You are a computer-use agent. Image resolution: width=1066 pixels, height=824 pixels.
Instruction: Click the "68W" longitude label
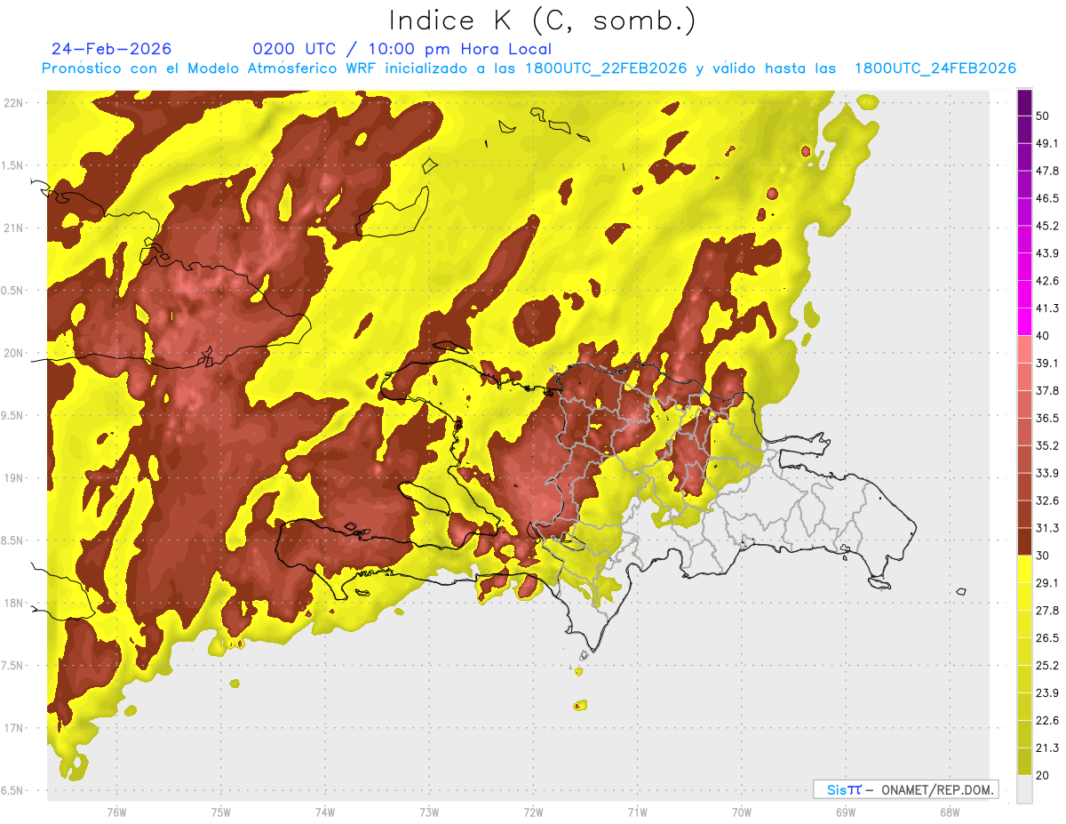(950, 812)
